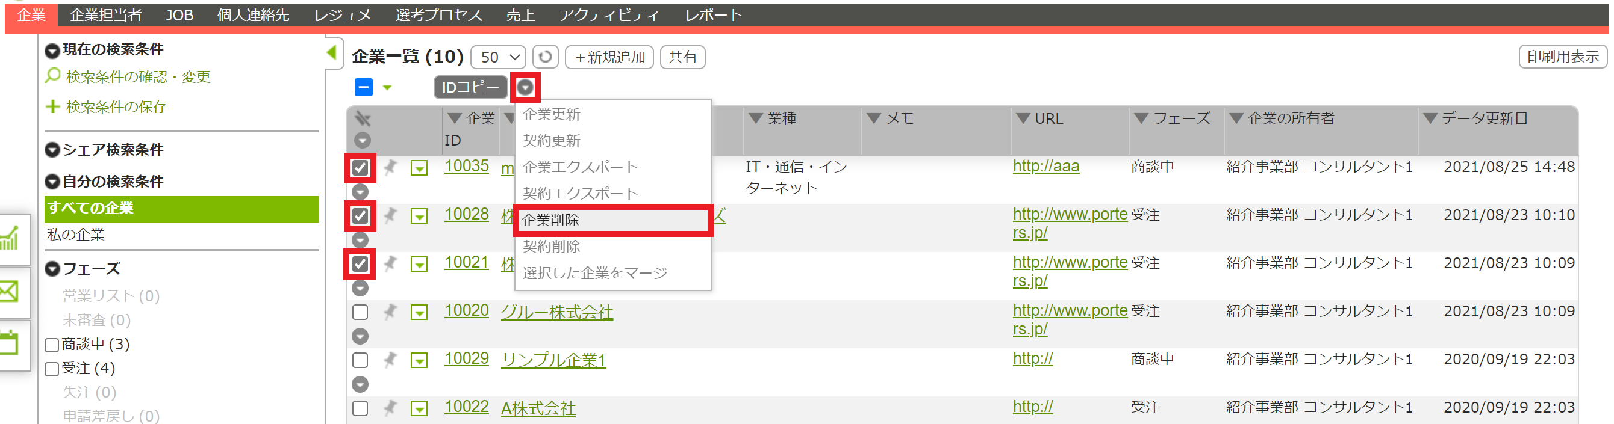Image resolution: width=1614 pixels, height=424 pixels.
Task: Switch to the 選考プロセス tab
Action: [438, 15]
